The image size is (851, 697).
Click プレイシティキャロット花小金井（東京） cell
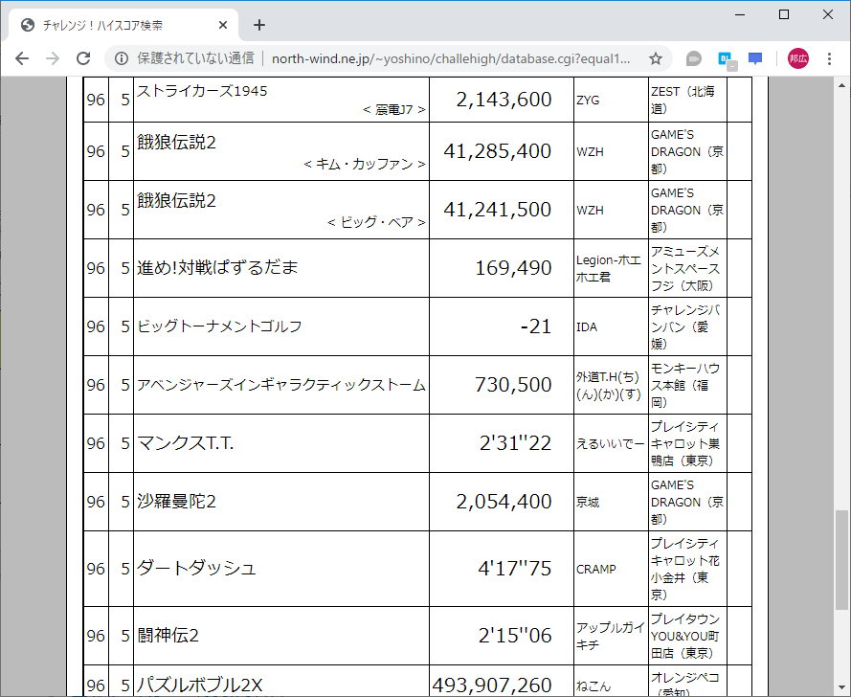click(x=687, y=569)
